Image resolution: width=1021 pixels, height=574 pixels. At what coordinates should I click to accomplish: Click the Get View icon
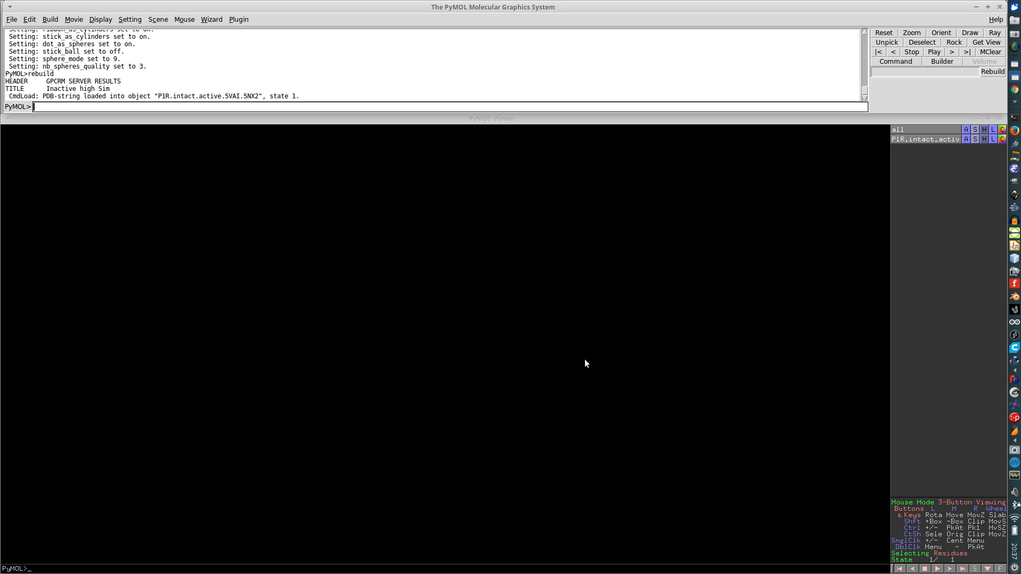pos(986,42)
